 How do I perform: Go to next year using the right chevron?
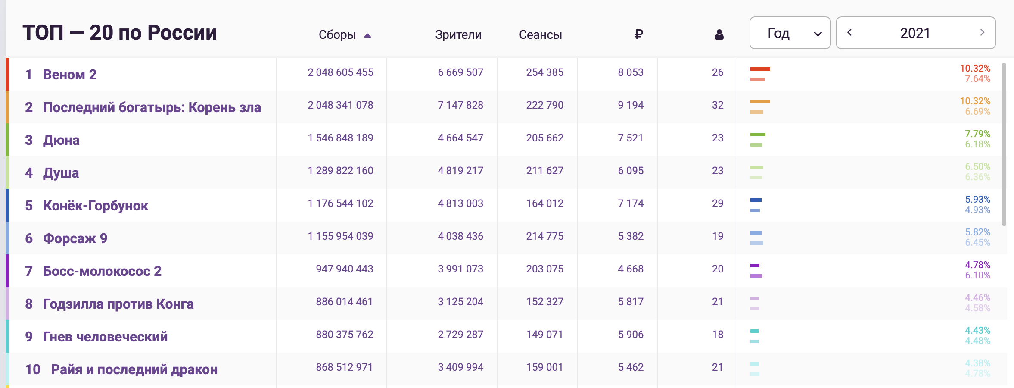[x=983, y=32]
